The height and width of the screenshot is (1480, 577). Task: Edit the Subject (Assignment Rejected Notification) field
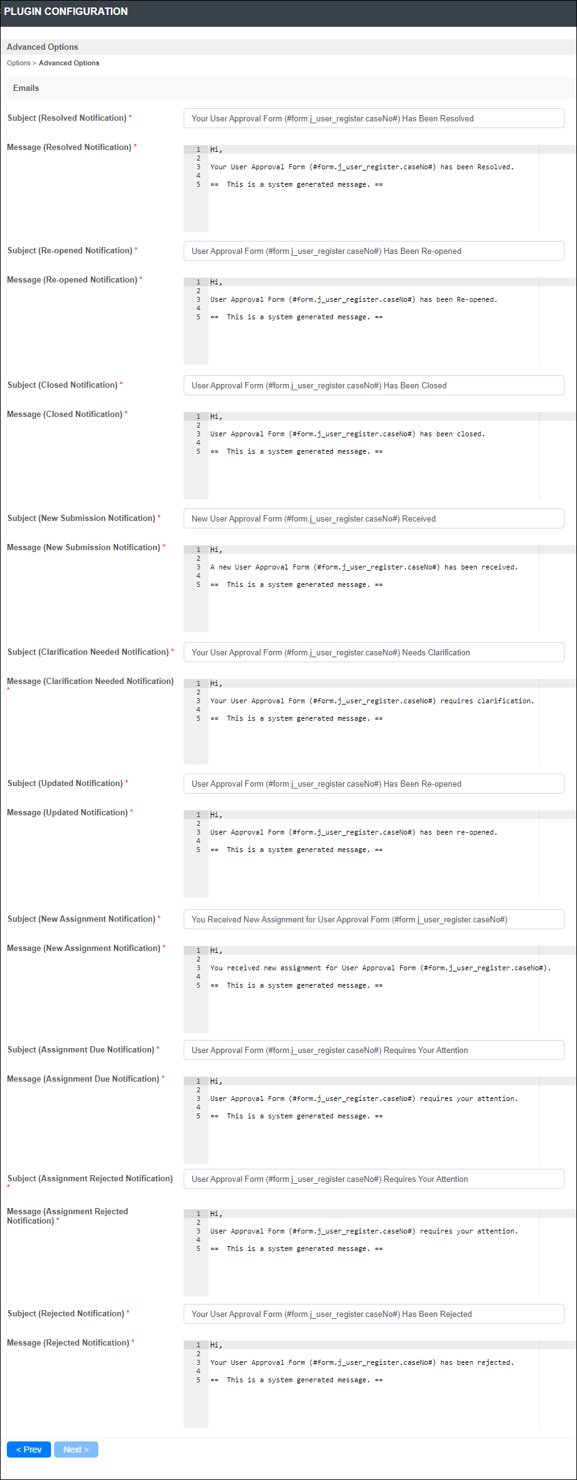pyautogui.click(x=373, y=1179)
